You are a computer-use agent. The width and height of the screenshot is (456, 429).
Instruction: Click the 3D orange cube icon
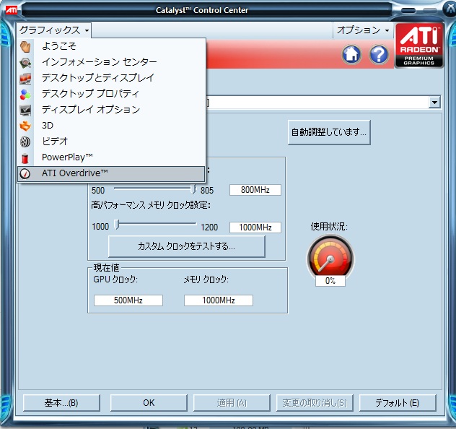click(x=25, y=126)
